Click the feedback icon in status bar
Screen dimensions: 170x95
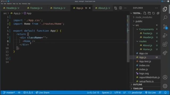160,93
